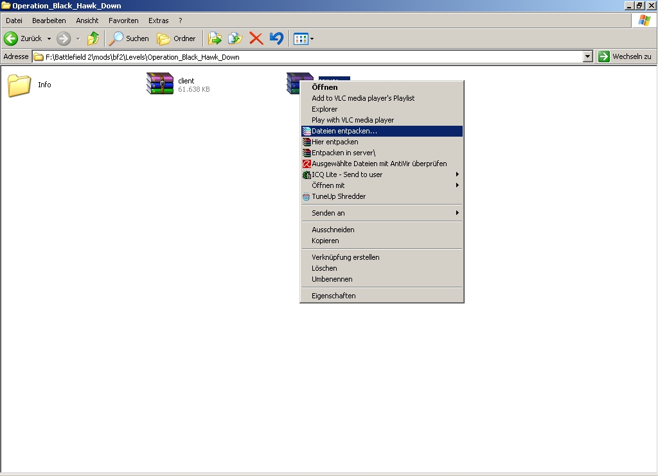Click the Wechseln zu go button
The width and height of the screenshot is (658, 476).
[x=625, y=56]
